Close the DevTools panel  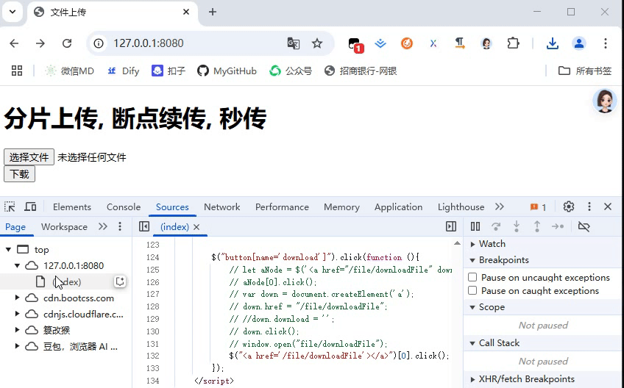608,206
